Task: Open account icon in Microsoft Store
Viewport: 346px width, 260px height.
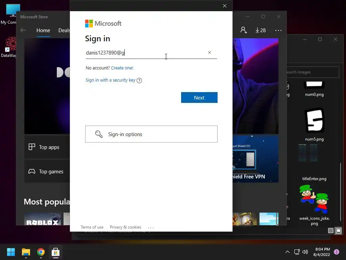Action: pyautogui.click(x=244, y=30)
